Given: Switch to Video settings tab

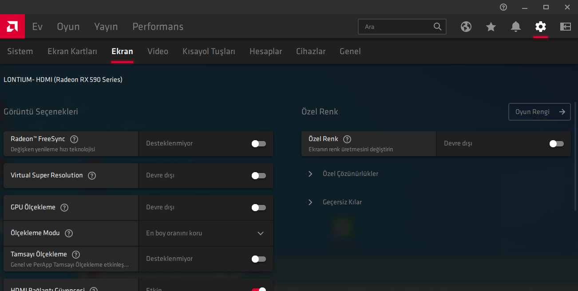Looking at the screenshot, I should 158,51.
